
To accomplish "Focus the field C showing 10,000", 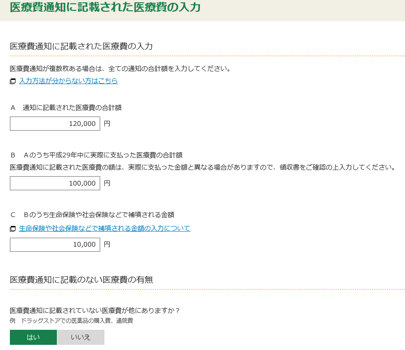I will (x=55, y=244).
